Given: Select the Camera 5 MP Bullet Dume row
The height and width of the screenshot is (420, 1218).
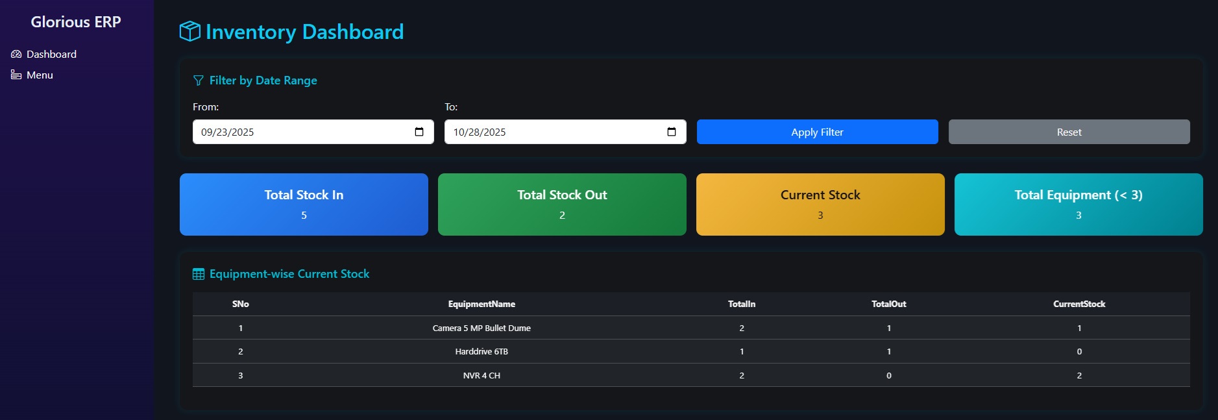Looking at the screenshot, I should tap(481, 328).
